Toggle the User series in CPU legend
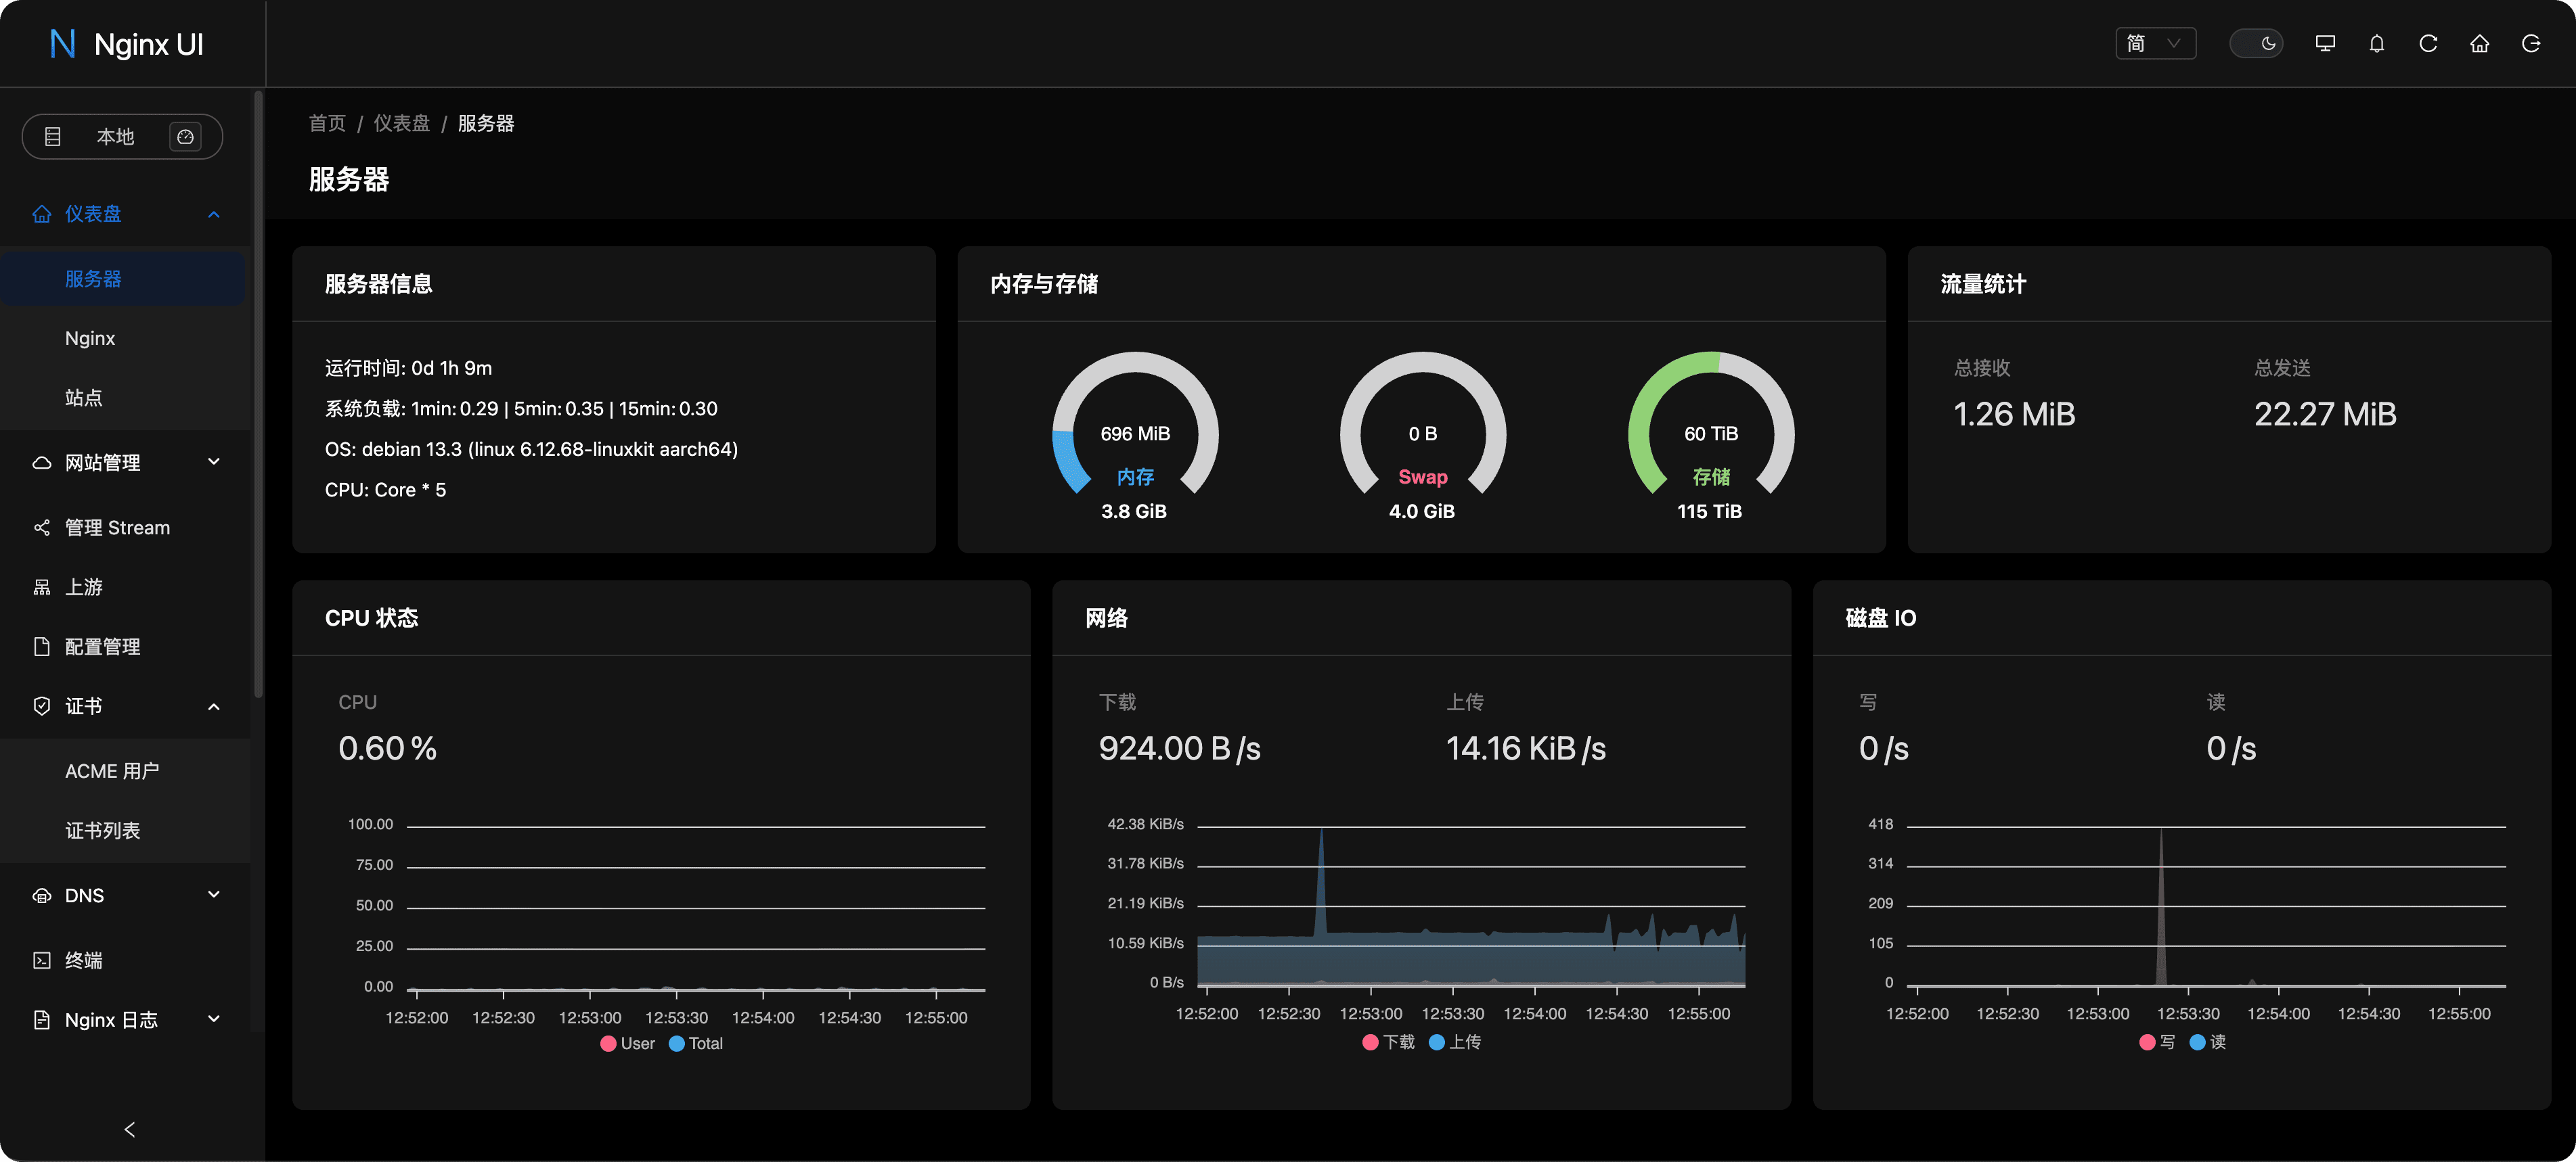Viewport: 2576px width, 1162px height. [x=627, y=1043]
